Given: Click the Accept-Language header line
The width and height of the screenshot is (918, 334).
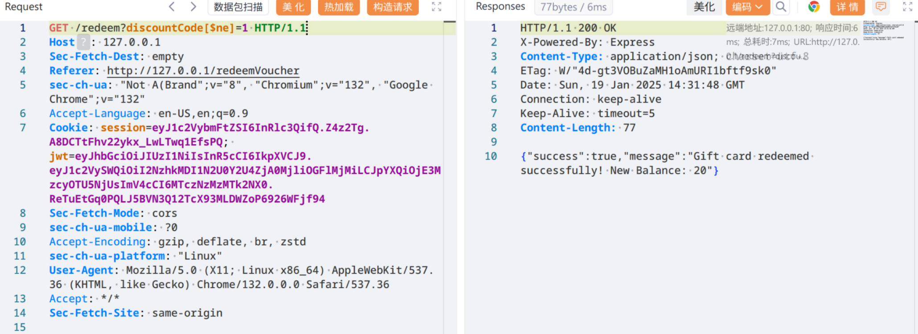Looking at the screenshot, I should 148,114.
